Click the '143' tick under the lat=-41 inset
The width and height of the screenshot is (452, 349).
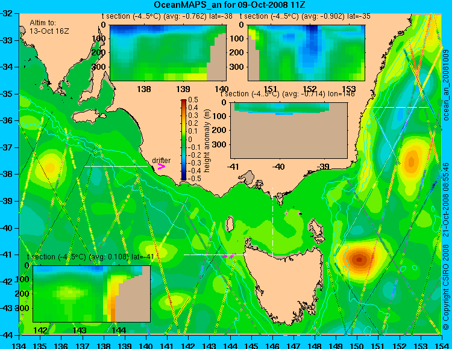80,330
